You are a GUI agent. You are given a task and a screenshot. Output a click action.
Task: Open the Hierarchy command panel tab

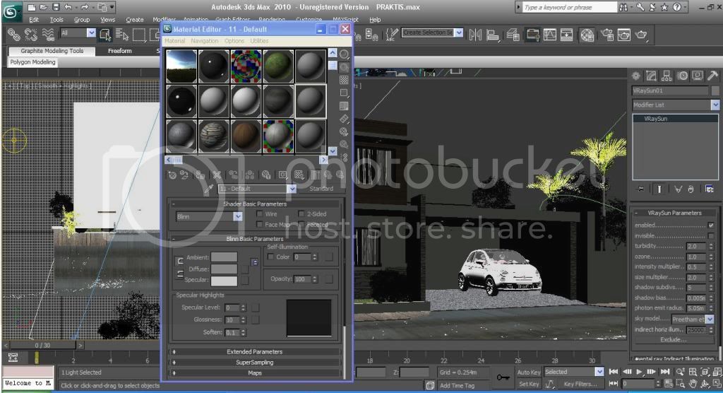[667, 76]
